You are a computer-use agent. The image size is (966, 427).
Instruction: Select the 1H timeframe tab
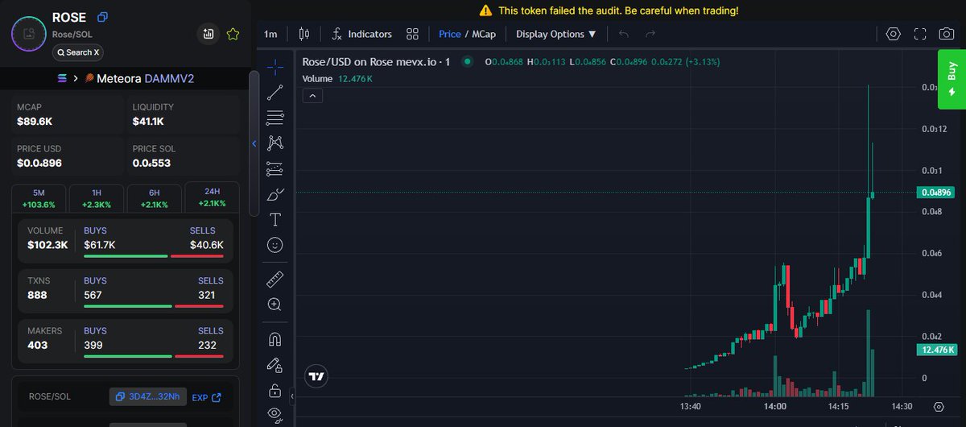coord(97,198)
